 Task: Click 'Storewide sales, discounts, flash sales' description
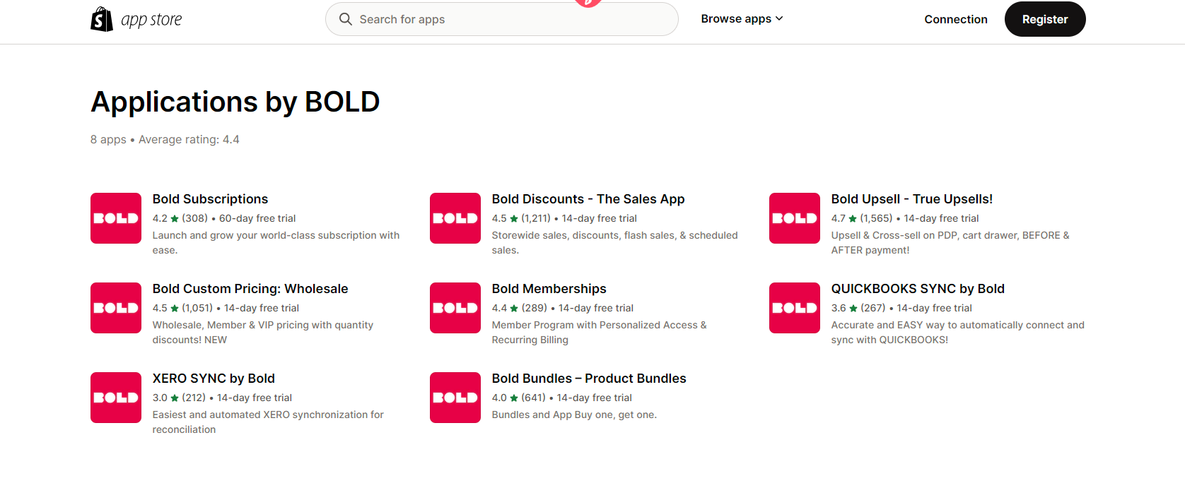(x=615, y=242)
